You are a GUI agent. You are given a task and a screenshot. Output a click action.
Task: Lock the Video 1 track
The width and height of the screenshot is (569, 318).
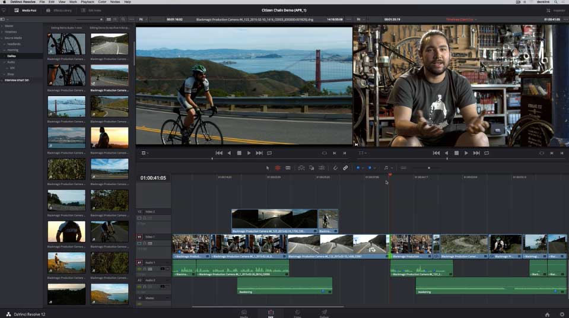[144, 243]
